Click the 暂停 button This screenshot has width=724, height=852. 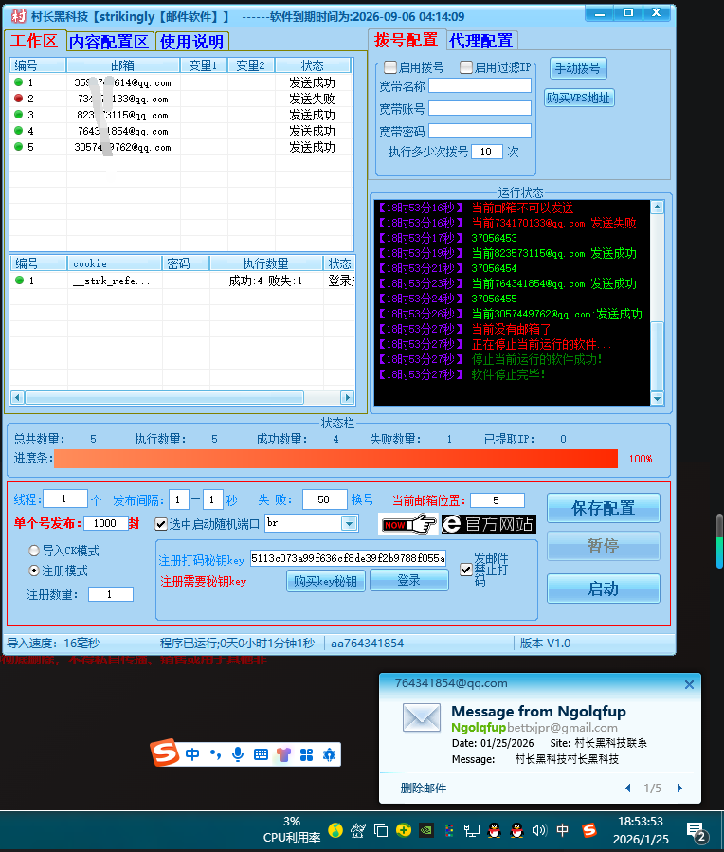pos(604,546)
